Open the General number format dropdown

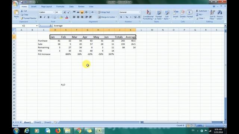pos(139,12)
